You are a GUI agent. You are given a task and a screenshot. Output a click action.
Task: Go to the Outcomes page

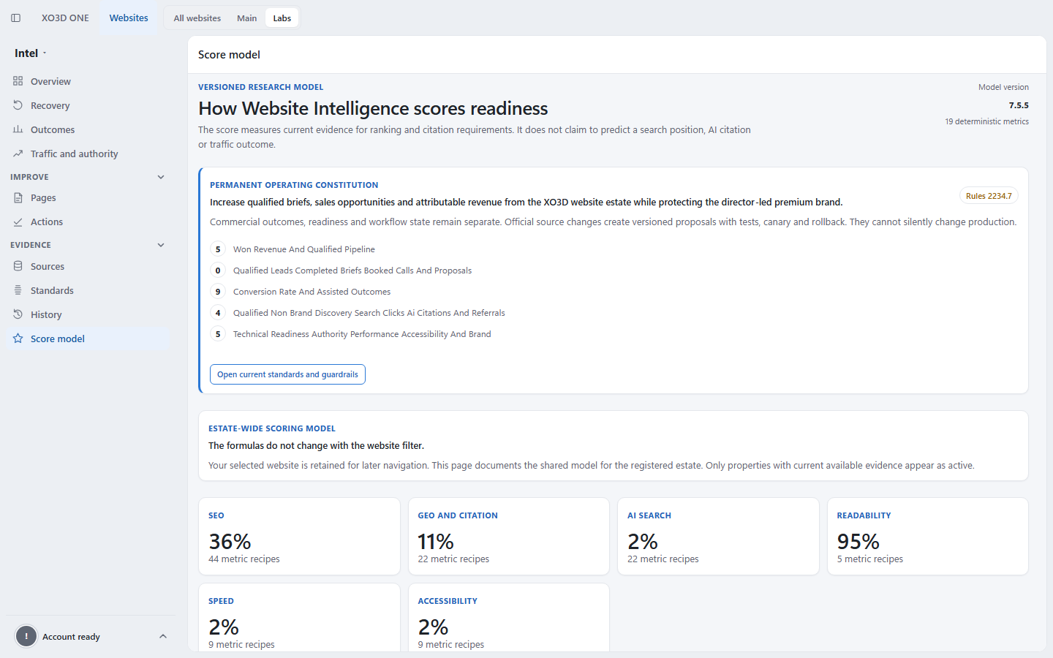(x=88, y=129)
